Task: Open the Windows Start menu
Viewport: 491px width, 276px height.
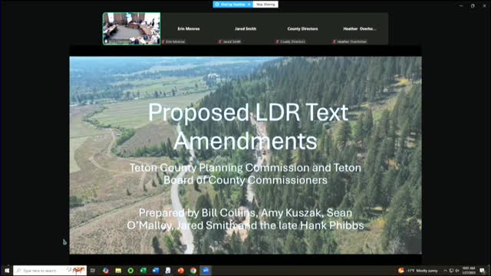Action: coord(7,271)
